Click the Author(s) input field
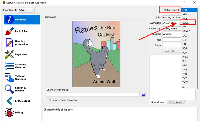Screen dimensions: 205x121 pos(172,23)
